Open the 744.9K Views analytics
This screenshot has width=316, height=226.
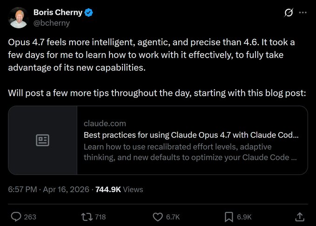pyautogui.click(x=119, y=189)
